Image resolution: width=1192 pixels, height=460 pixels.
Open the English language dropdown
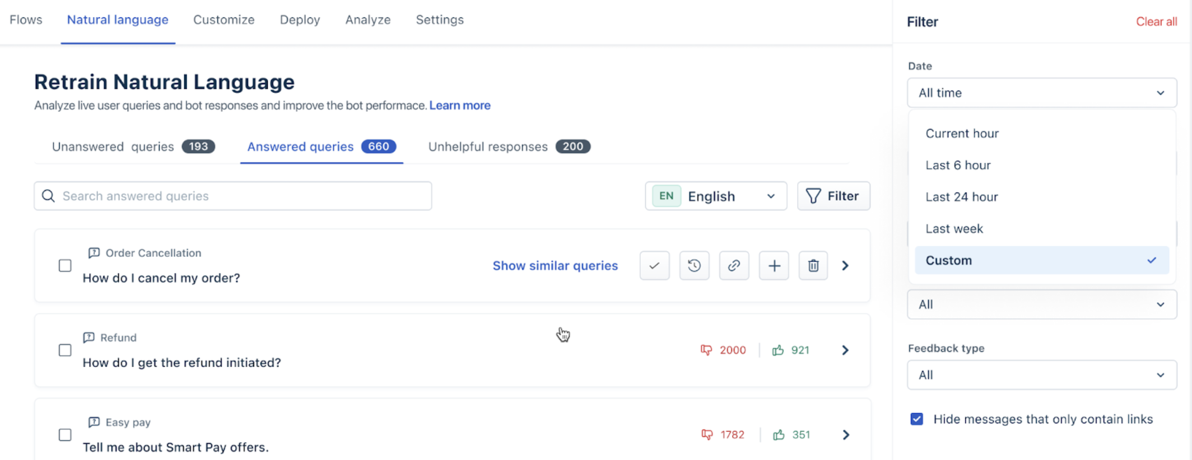tap(716, 196)
